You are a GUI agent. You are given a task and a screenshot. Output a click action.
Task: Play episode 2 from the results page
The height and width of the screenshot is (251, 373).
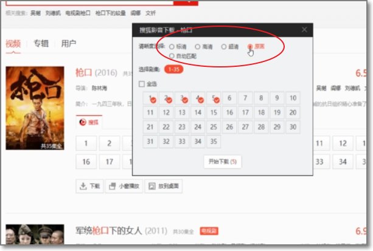pyautogui.click(x=109, y=143)
